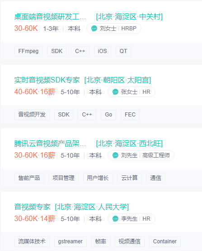Open location 北京·朝阳区·太阳宫
Viewport: 202px width, 251px height.
point(117,80)
